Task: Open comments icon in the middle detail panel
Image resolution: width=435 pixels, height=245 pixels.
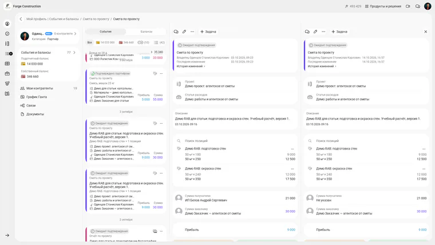Action: pyautogui.click(x=176, y=31)
